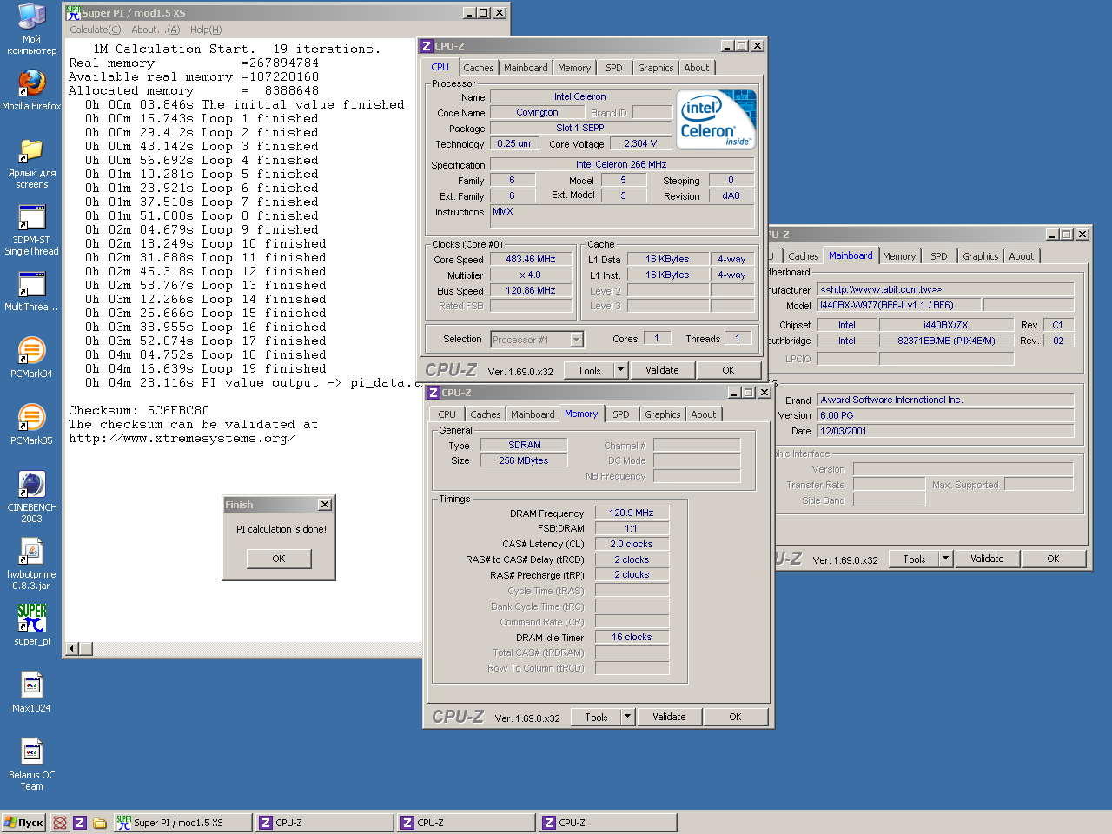Select Caches tab in Mainboard CPU-Z window

pos(803,256)
